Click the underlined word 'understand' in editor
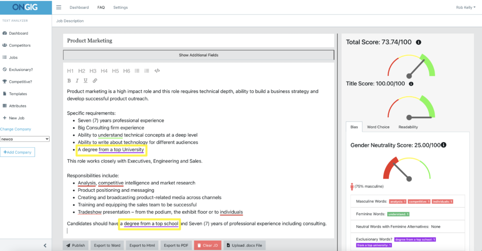The height and width of the screenshot is (251, 482). point(110,135)
